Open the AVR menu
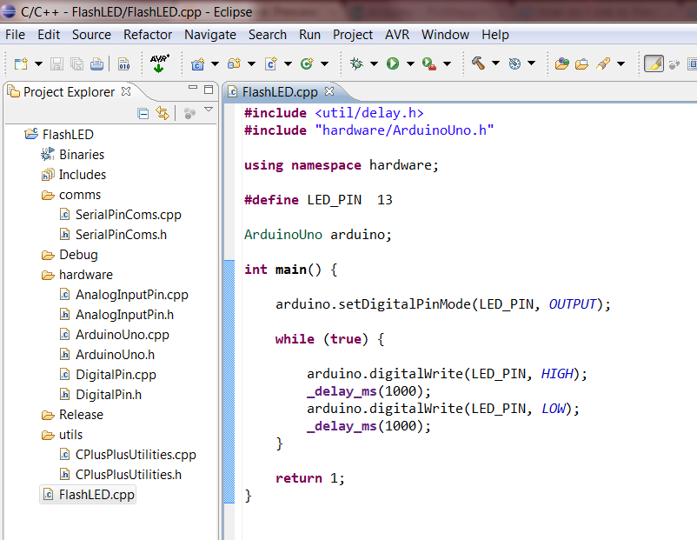This screenshot has height=540, width=697. click(x=396, y=35)
